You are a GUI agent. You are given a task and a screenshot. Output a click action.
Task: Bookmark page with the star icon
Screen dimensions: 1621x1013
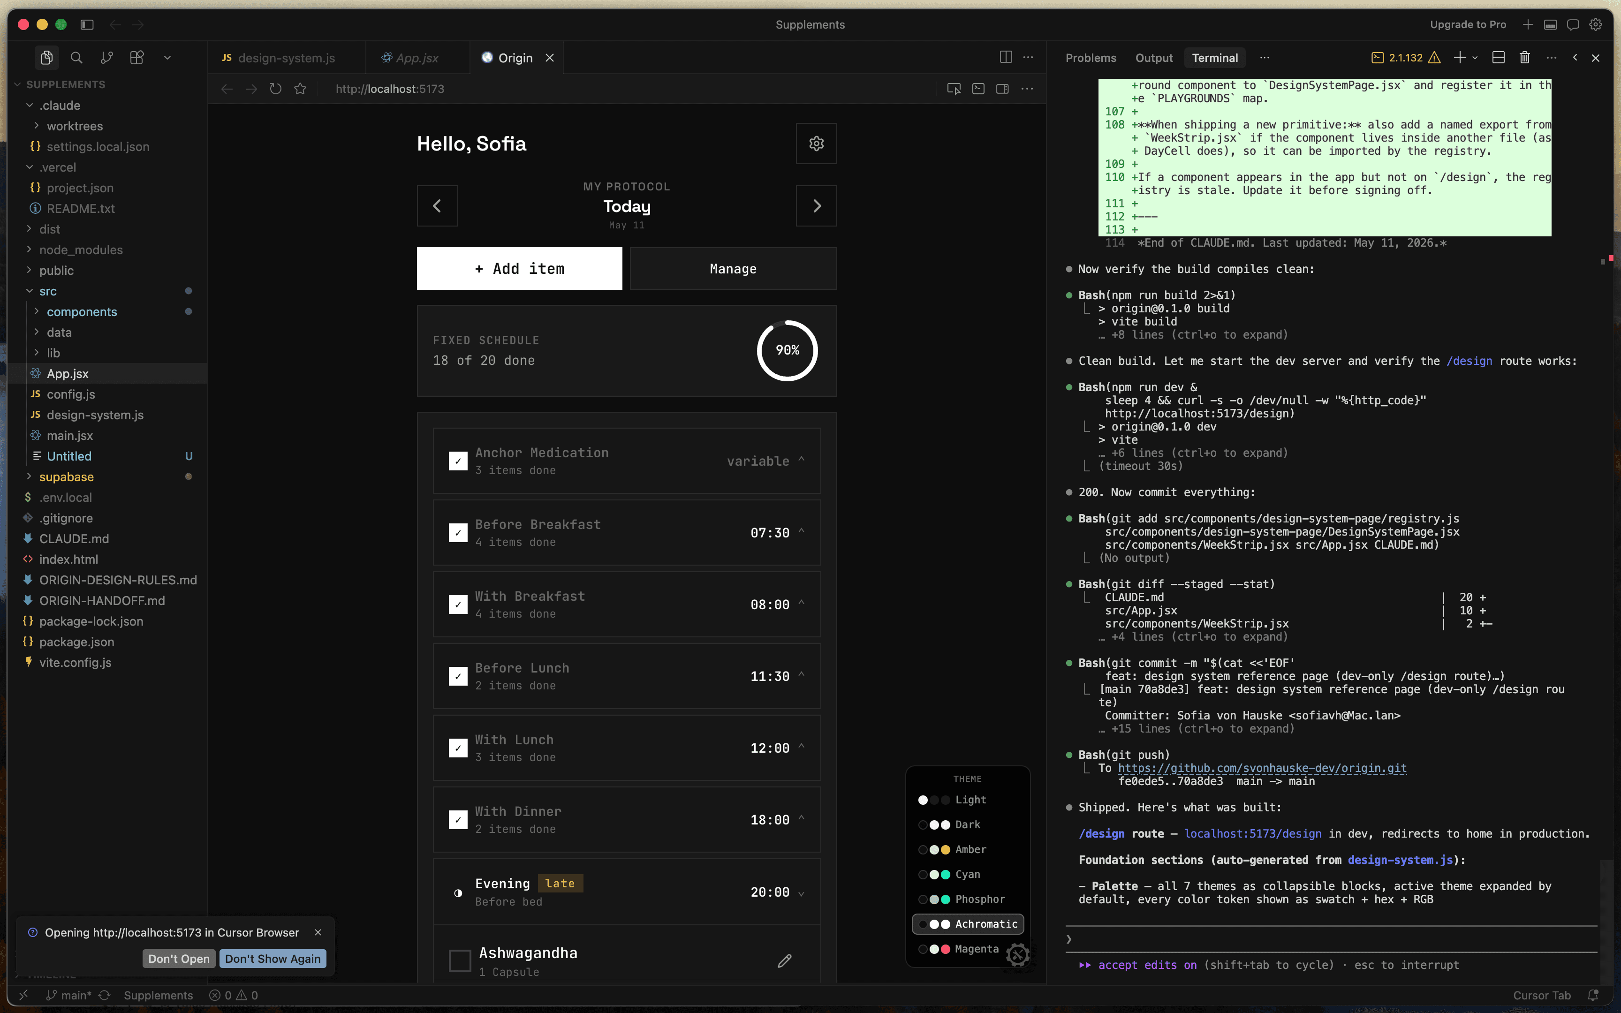click(300, 89)
